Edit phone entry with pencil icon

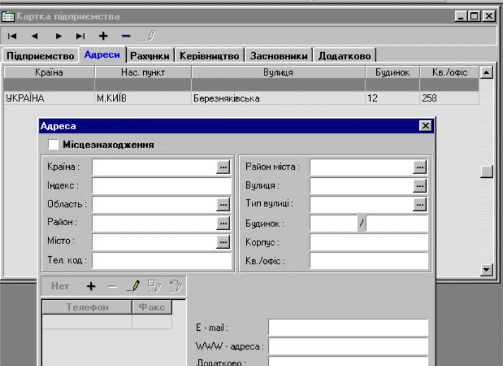click(x=133, y=286)
